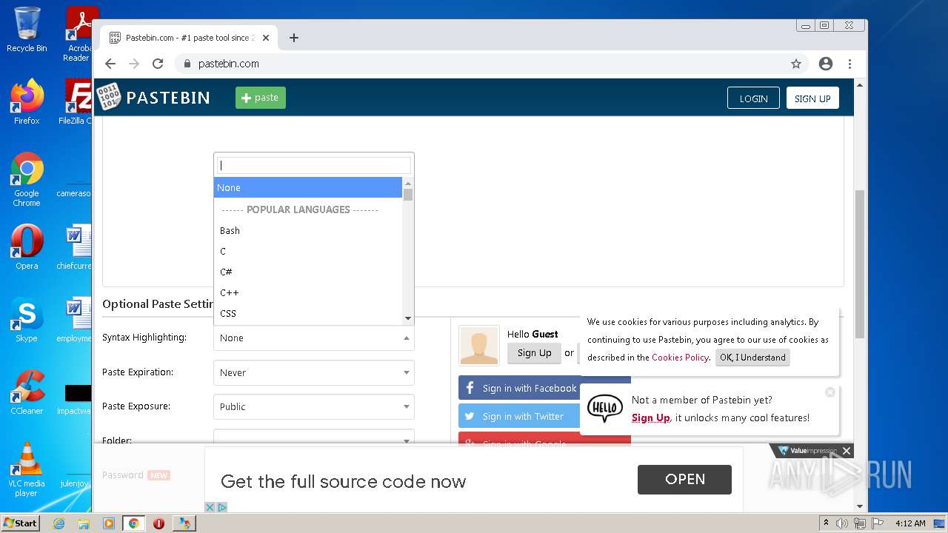This screenshot has width=948, height=533.
Task: Open the SIGN UP page
Action: click(x=812, y=98)
